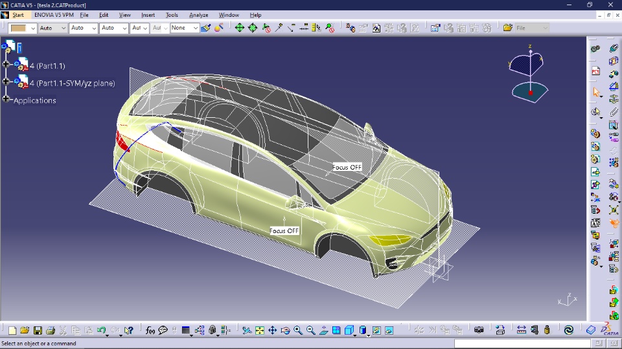Save the document with the floppy disk icon
Screen dimensions: 622x349
click(38, 330)
